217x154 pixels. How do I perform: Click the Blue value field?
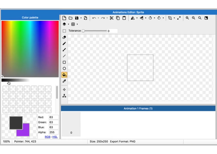54,127
